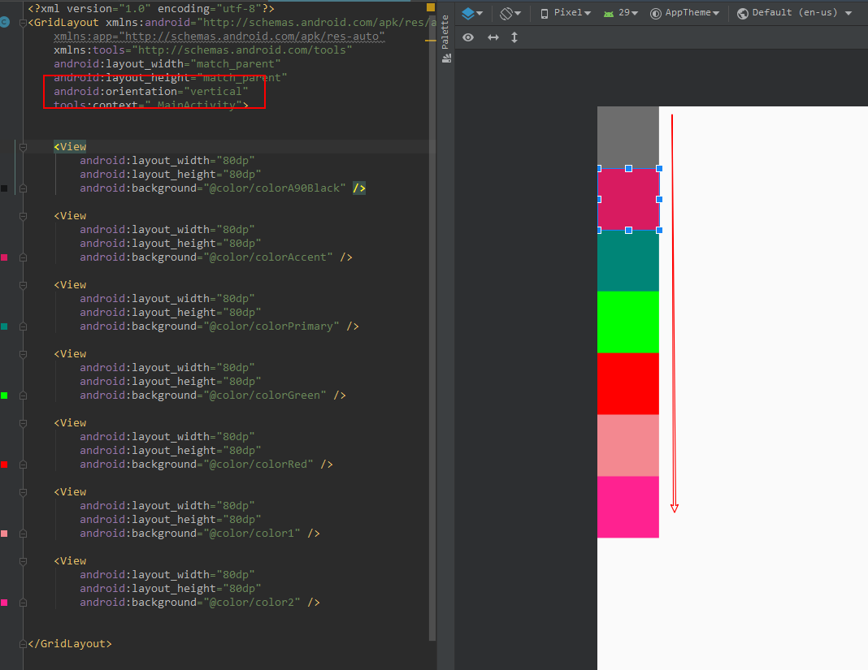Screen dimensions: 868x670
Task: Collapse the colorAccent View block
Action: coord(24,216)
